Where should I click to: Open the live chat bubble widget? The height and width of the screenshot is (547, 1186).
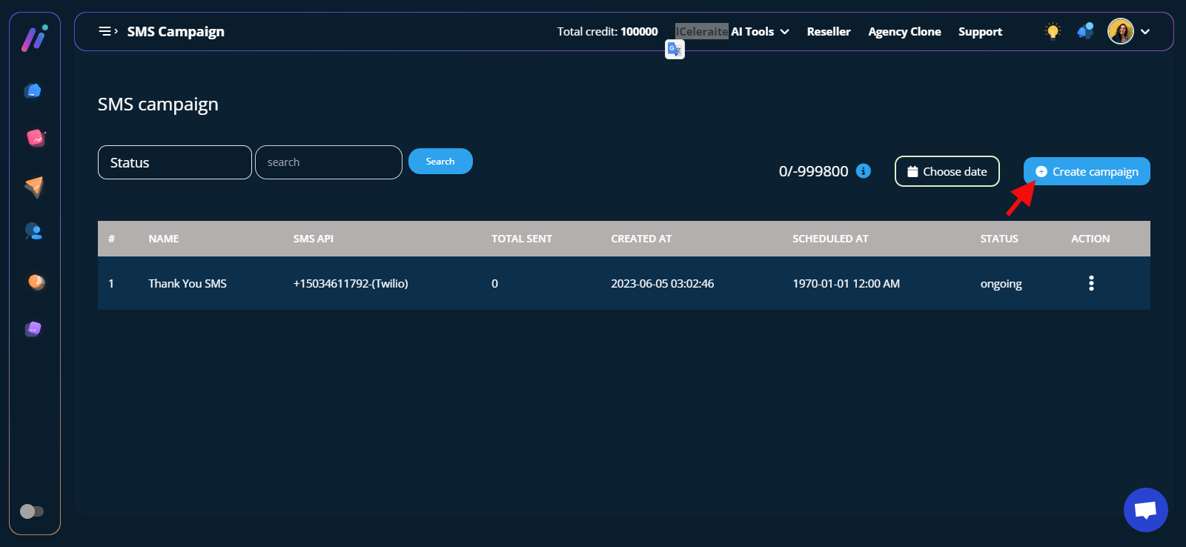point(1145,510)
